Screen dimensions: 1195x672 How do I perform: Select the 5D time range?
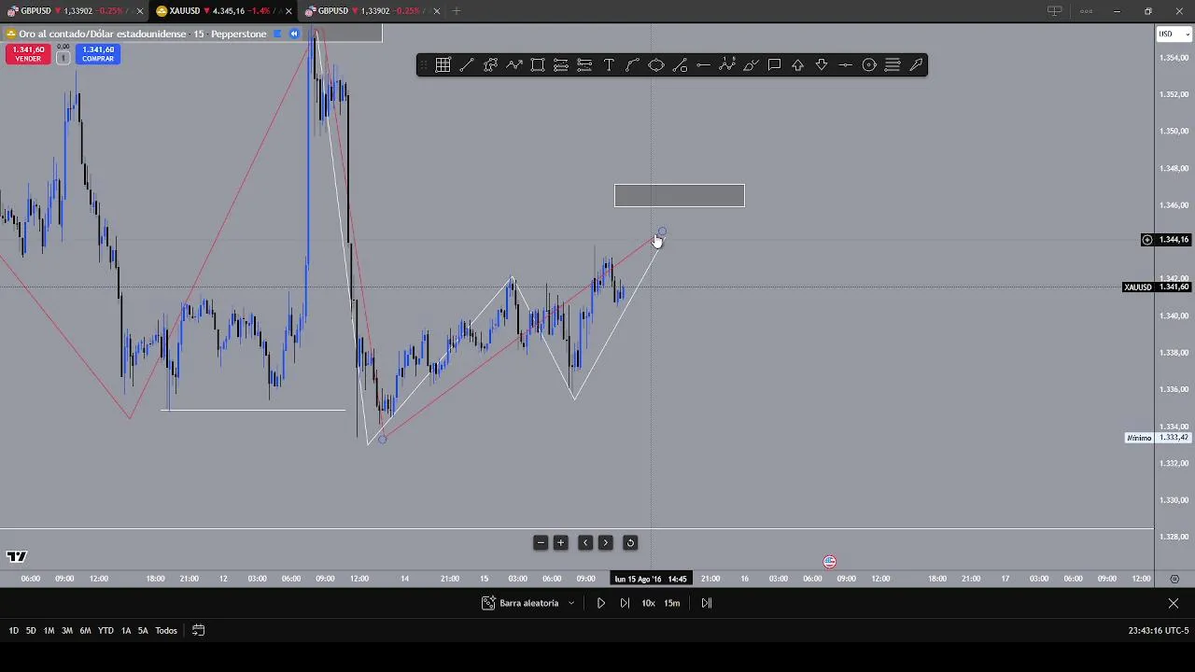click(31, 631)
